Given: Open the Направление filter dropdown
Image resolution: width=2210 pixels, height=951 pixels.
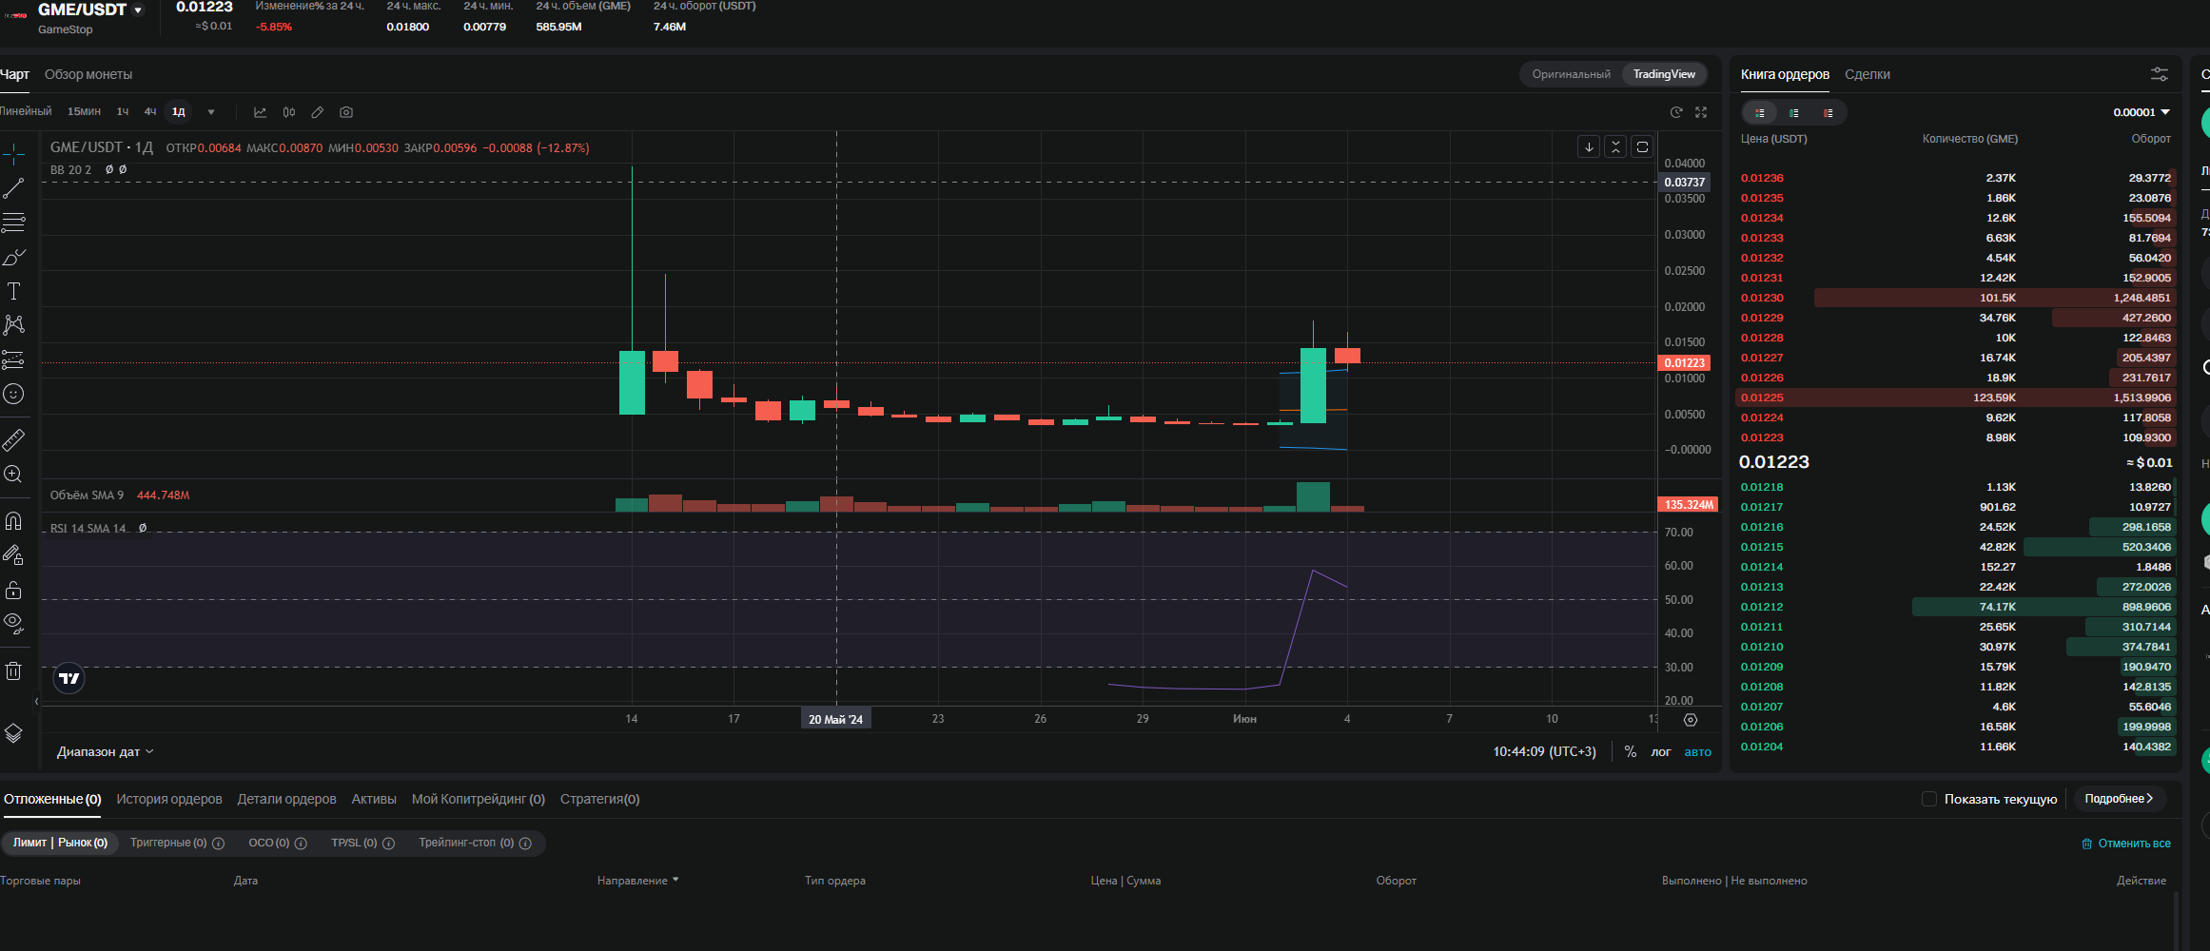Looking at the screenshot, I should click(x=637, y=881).
